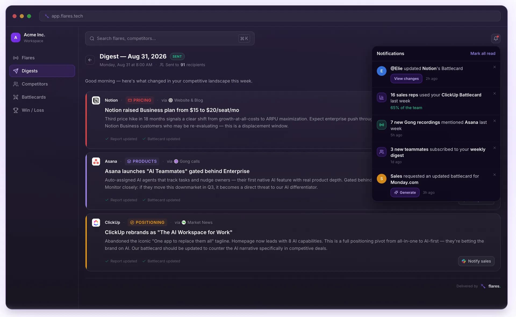Click the Gong calls source icon
516x317 pixels.
click(176, 161)
